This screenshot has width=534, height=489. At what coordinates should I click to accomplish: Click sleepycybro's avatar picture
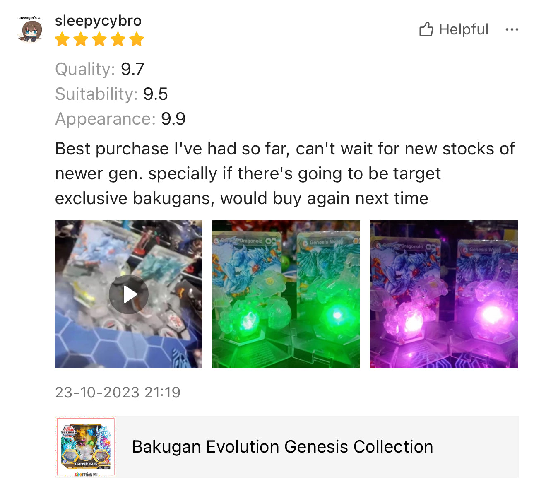pos(31,30)
